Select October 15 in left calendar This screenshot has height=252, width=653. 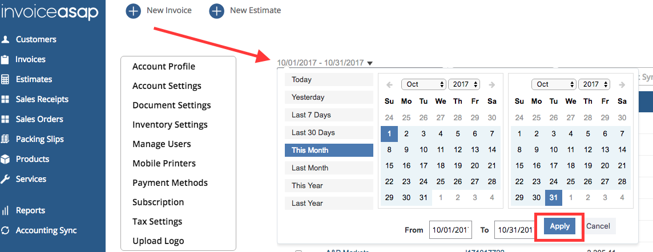click(x=389, y=166)
